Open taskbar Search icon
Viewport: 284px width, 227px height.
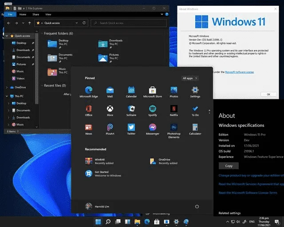(108, 222)
